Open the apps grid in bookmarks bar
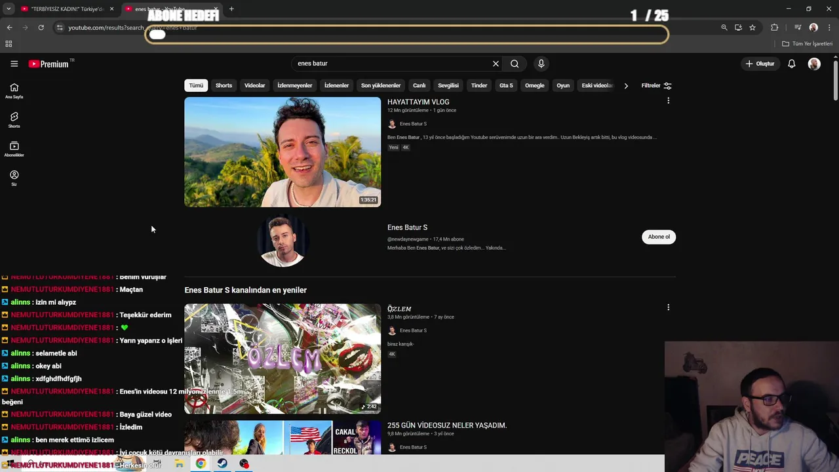The image size is (839, 472). (x=9, y=44)
